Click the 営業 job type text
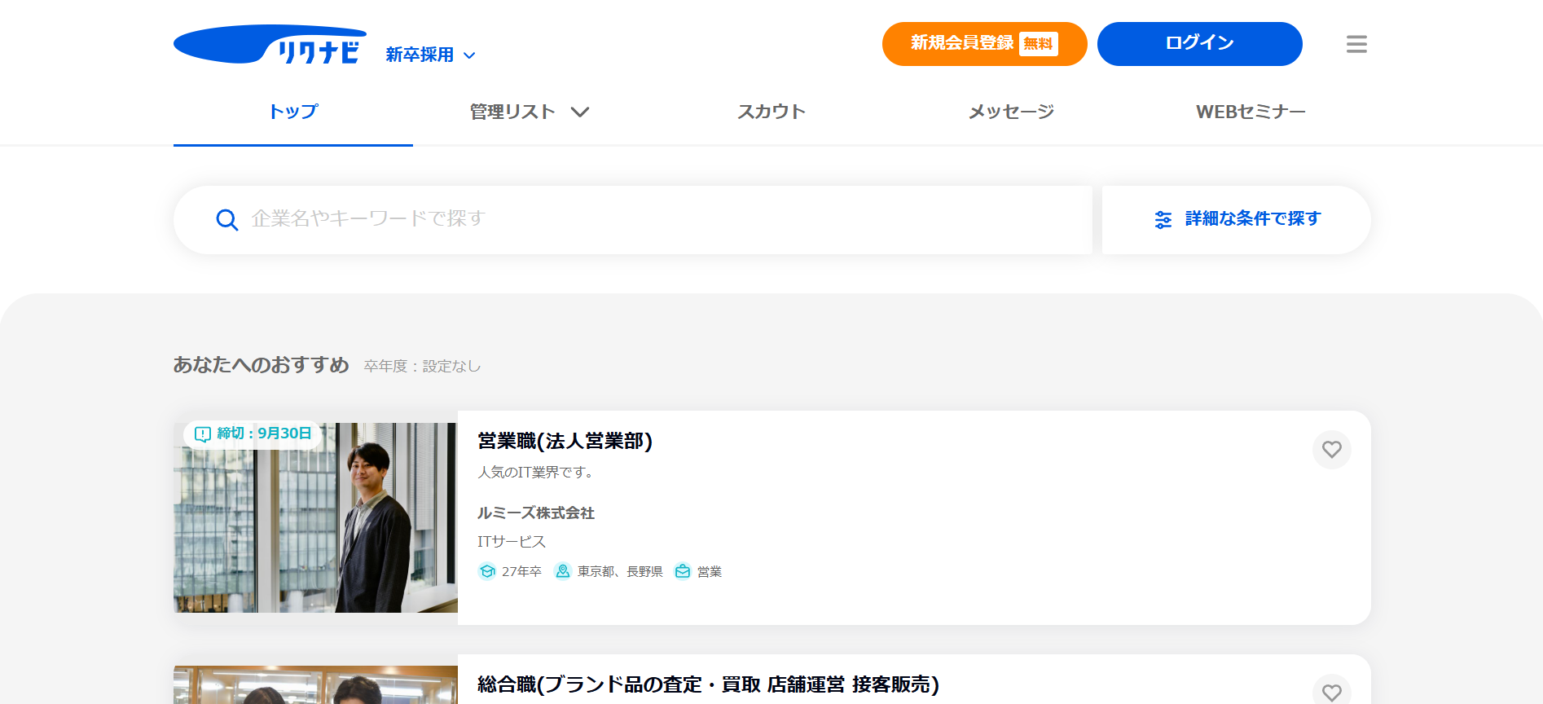This screenshot has width=1543, height=704. coord(710,572)
